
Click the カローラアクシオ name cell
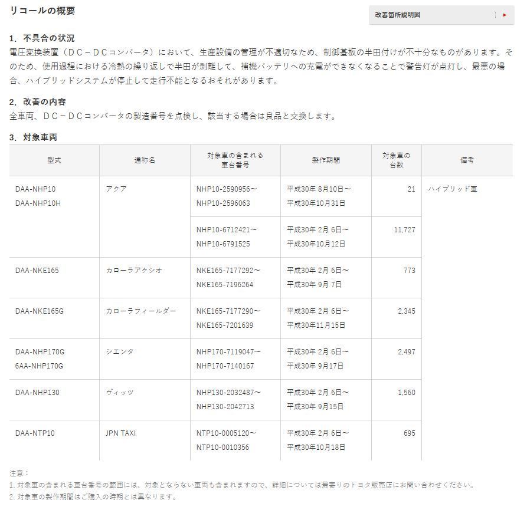click(134, 270)
